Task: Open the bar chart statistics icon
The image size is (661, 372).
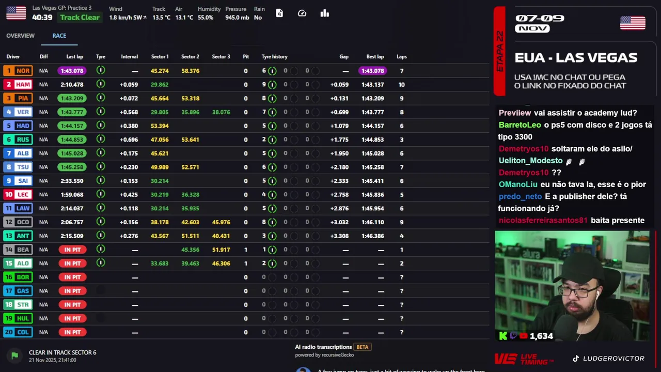Action: (x=324, y=13)
